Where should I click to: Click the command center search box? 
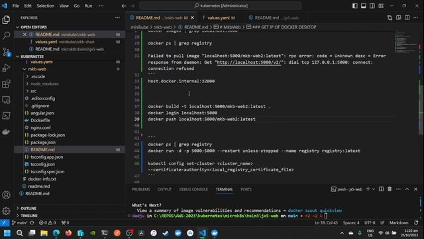point(221,6)
